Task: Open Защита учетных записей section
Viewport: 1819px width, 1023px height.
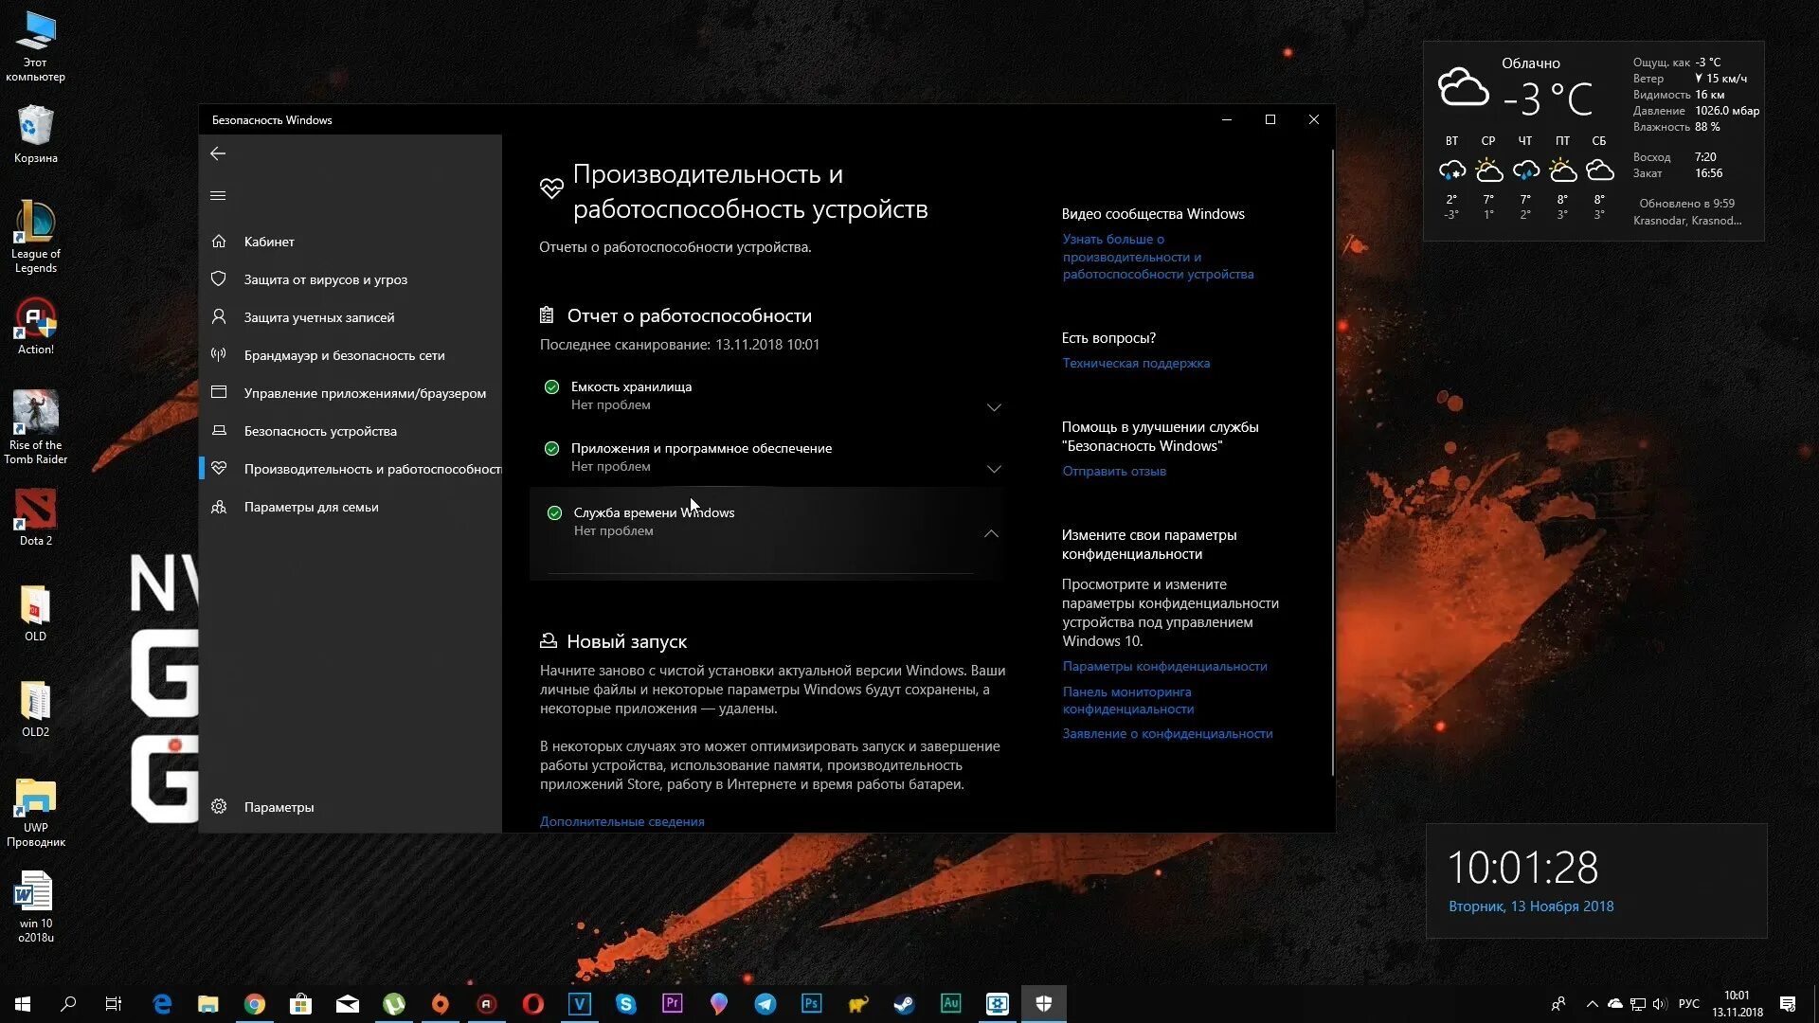Action: [318, 317]
